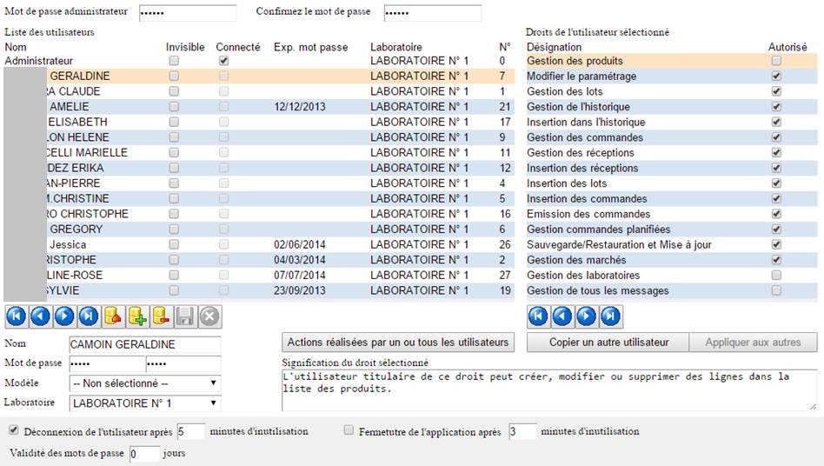Select the ELISABETH user row
The image size is (824, 466).
click(x=258, y=122)
